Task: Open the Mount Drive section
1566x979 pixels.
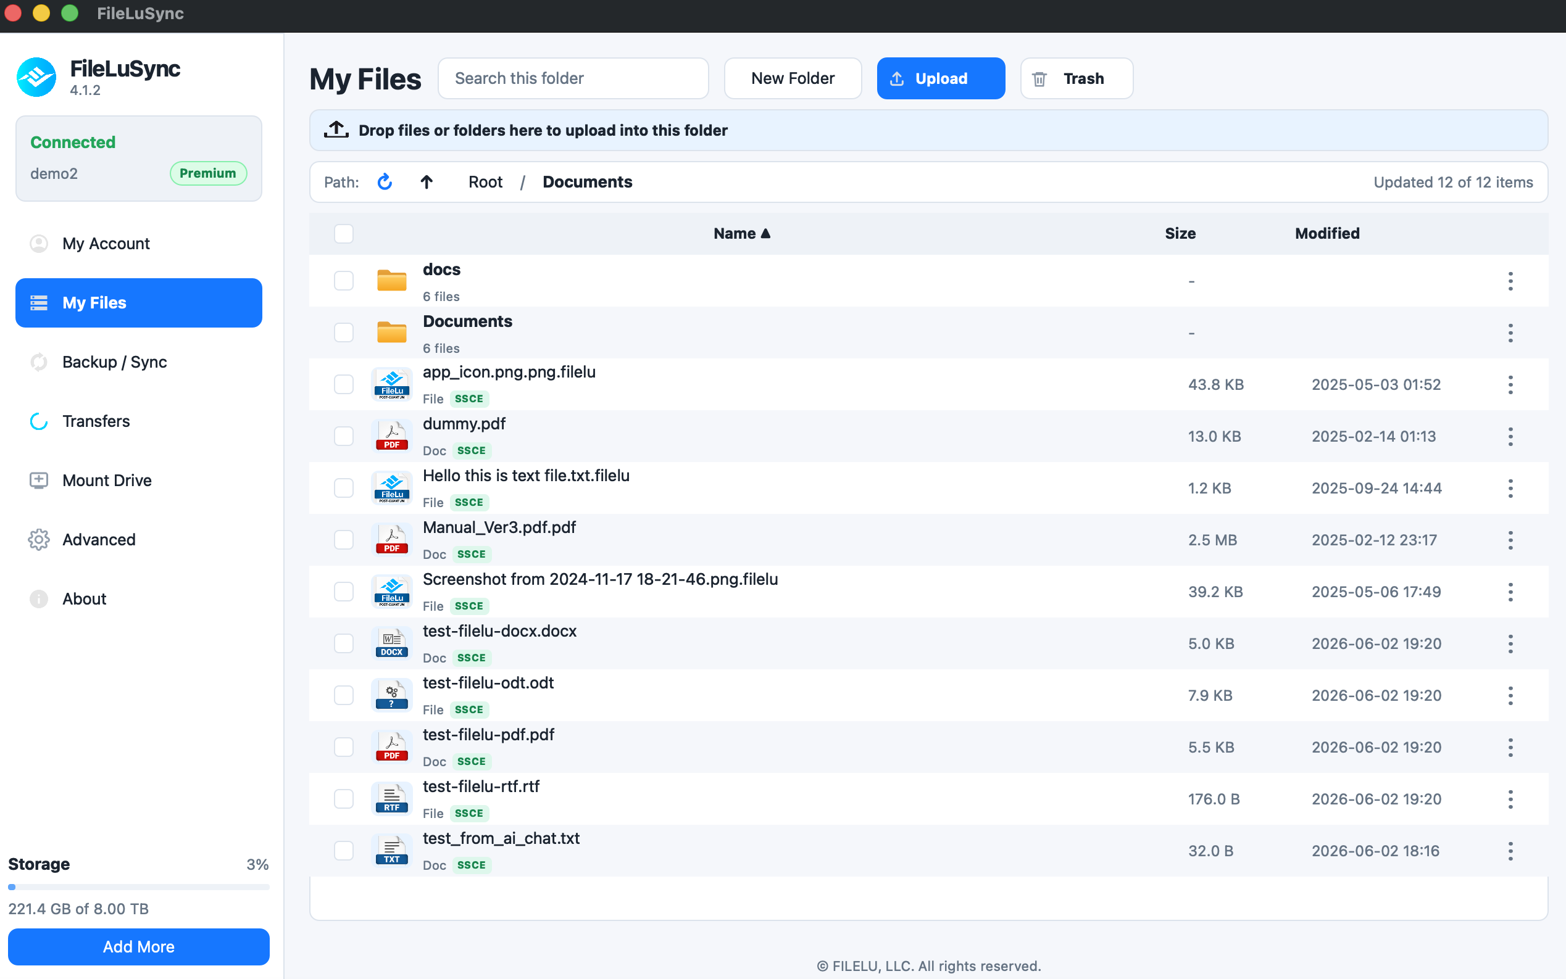Action: point(139,481)
